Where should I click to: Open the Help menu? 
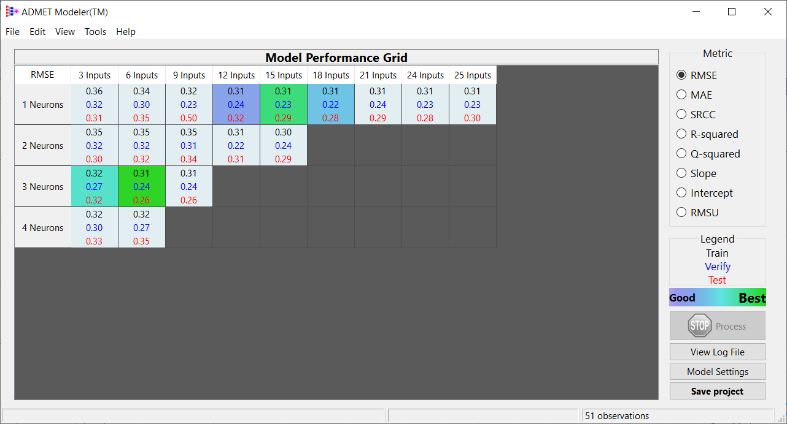tap(126, 32)
